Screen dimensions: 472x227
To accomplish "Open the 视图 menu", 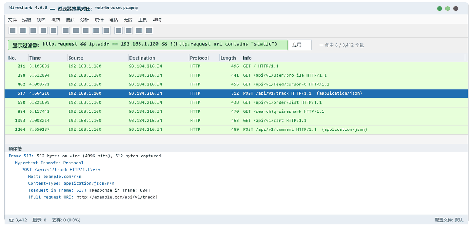I will pos(41,20).
